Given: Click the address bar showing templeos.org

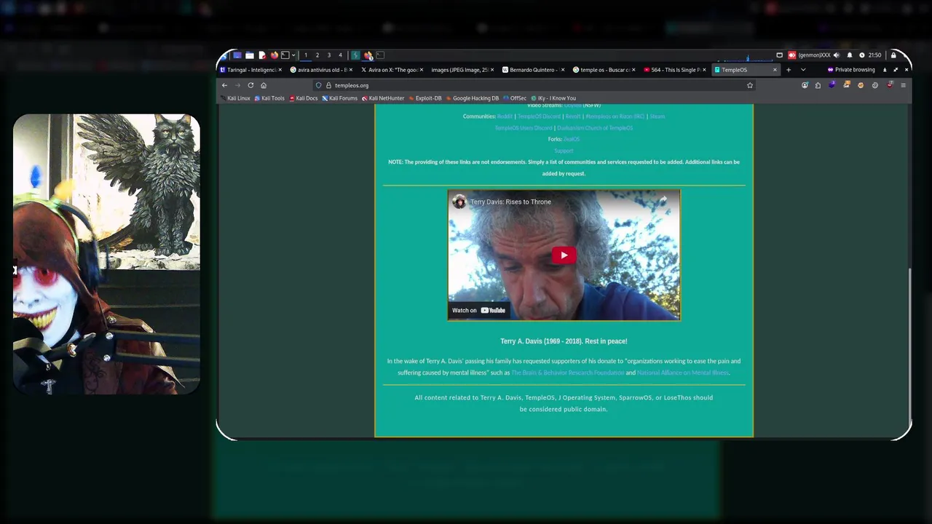Looking at the screenshot, I should point(535,85).
